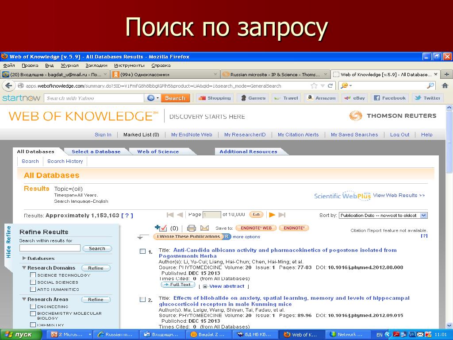The image size is (453, 340).
Task: Click the Search with Yahoo field
Action: 94,98
